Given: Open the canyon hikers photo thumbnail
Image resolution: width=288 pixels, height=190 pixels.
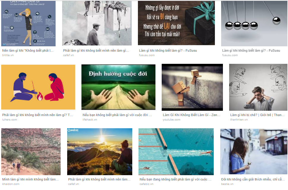Looking at the screenshot, I should pyautogui.click(x=31, y=152).
